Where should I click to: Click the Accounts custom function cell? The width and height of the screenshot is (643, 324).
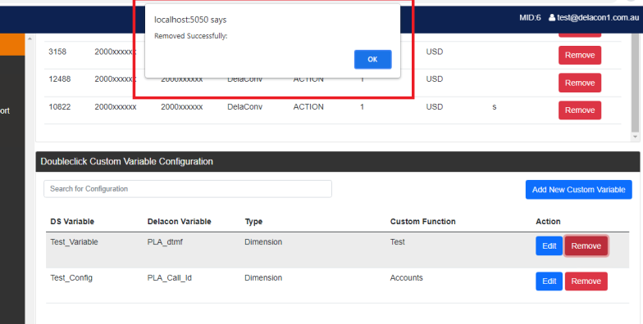pyautogui.click(x=407, y=278)
